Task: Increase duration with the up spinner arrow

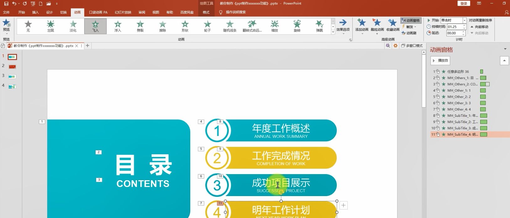Action: coord(464,25)
